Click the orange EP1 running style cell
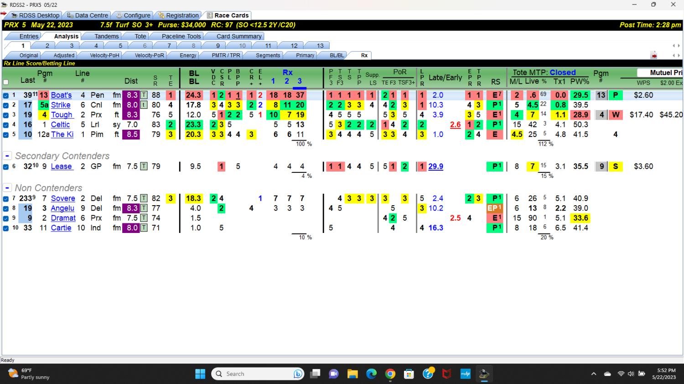This screenshot has width=684, height=384. (x=495, y=208)
